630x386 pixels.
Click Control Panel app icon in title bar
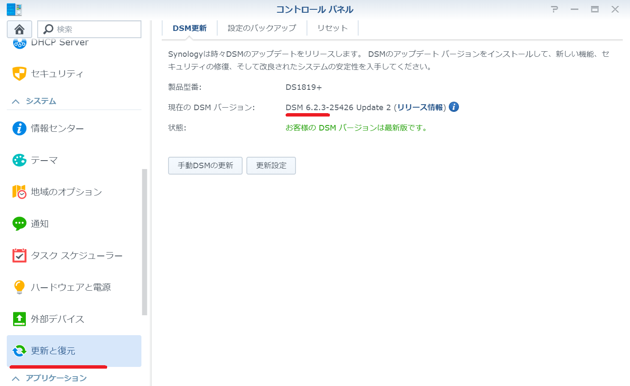tap(14, 9)
